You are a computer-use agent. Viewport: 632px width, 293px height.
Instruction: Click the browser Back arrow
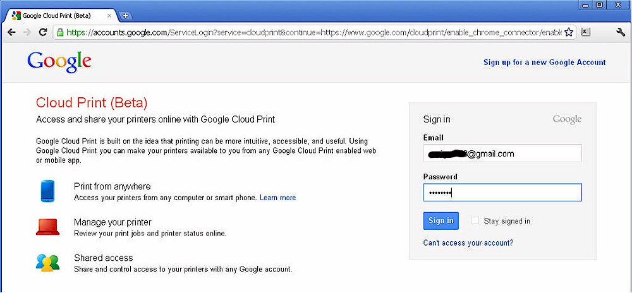[11, 32]
